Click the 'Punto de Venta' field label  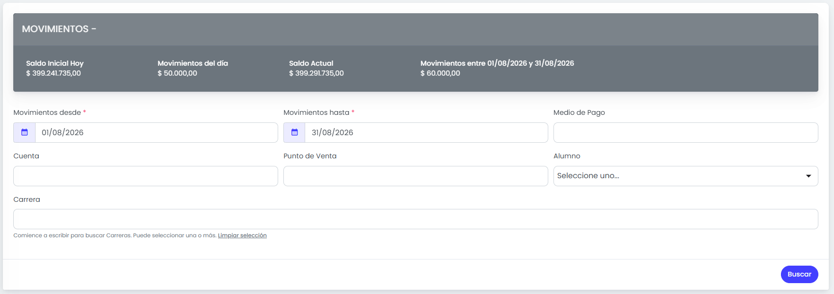pyautogui.click(x=310, y=156)
